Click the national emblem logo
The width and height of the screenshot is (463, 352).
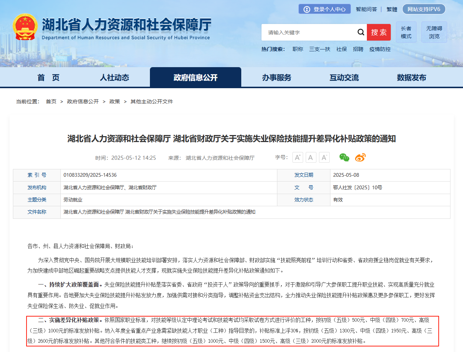click(x=25, y=27)
